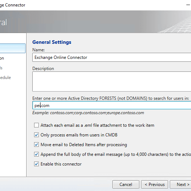This screenshot has width=191, height=191.
Task: Advance with the Next button
Action: tap(181, 185)
